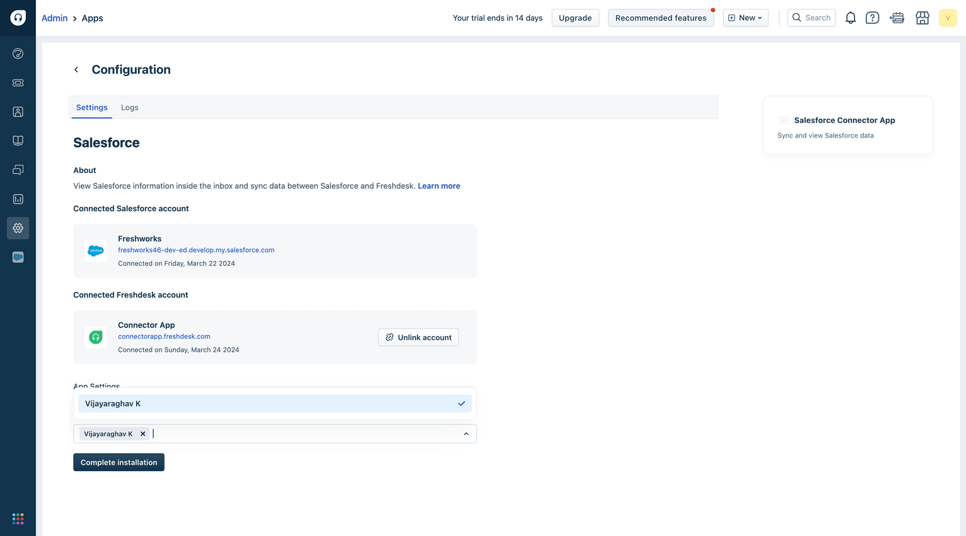Open the Contacts sidebar icon
Viewport: 966px width, 536px height.
[18, 112]
